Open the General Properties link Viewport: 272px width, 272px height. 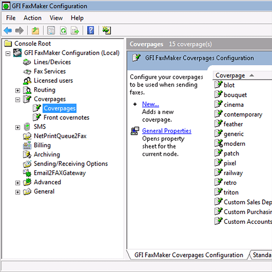(x=166, y=131)
